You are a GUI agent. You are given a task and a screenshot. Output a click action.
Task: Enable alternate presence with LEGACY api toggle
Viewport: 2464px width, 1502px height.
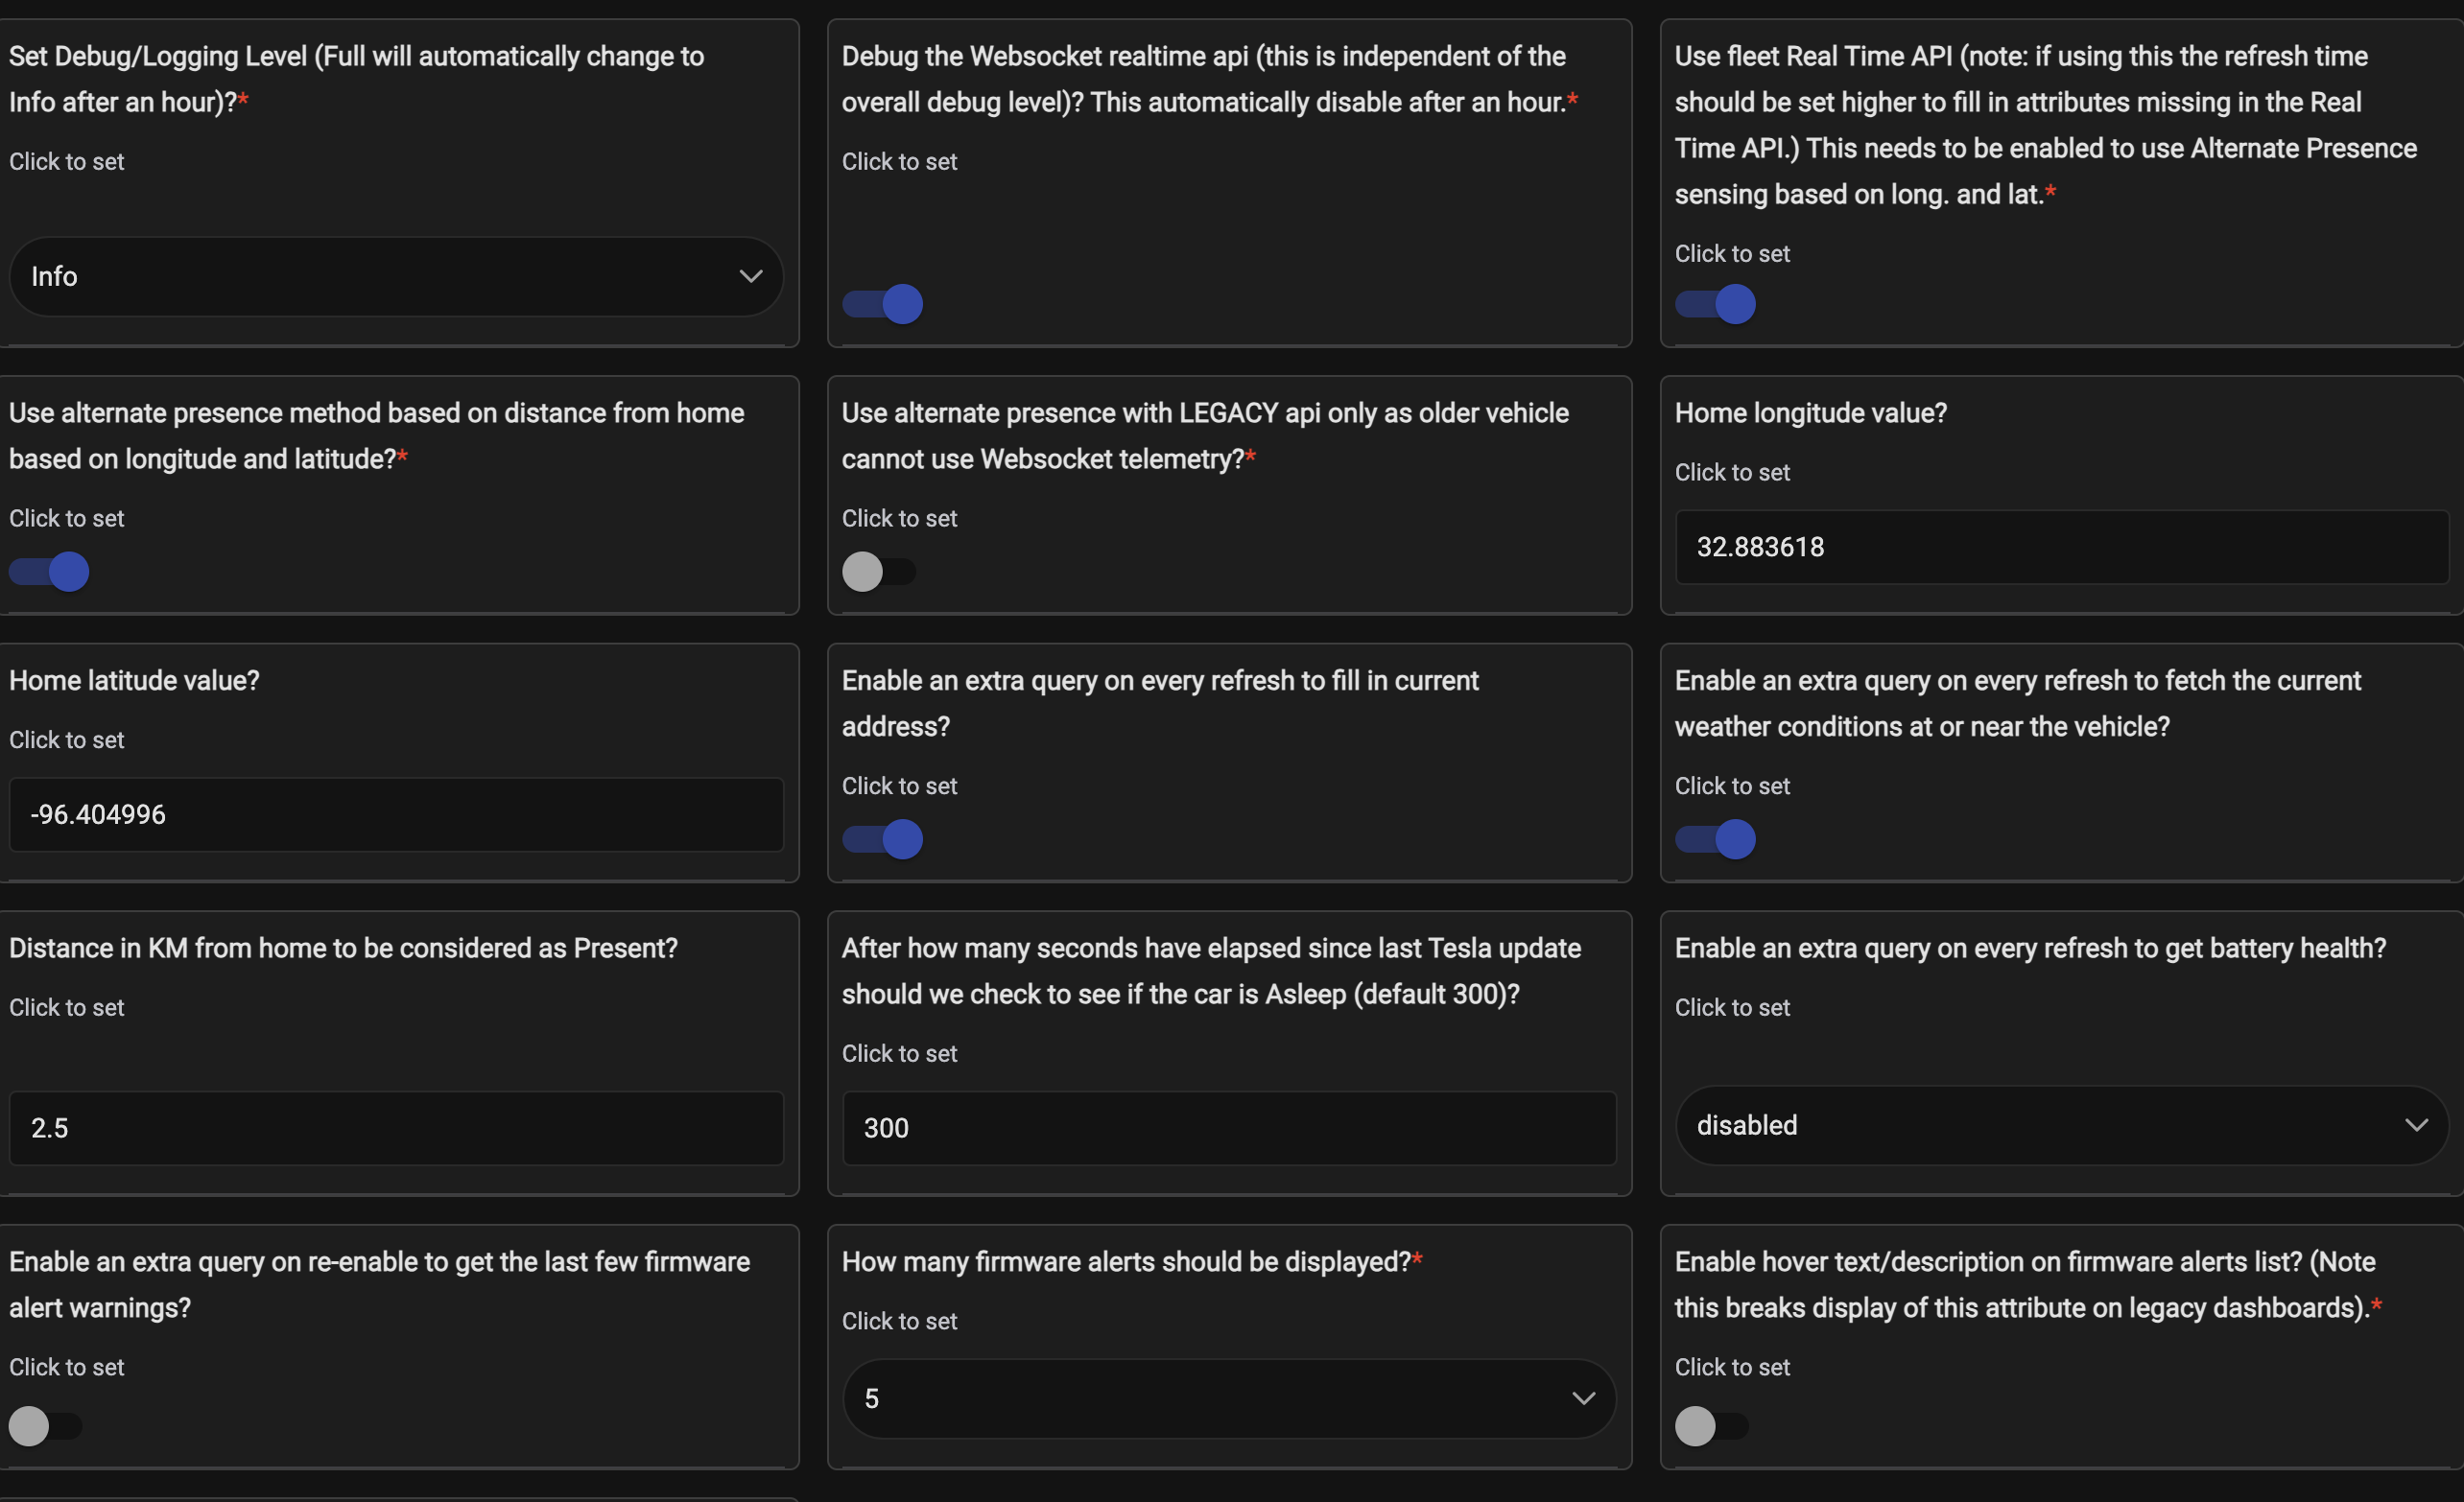click(879, 572)
